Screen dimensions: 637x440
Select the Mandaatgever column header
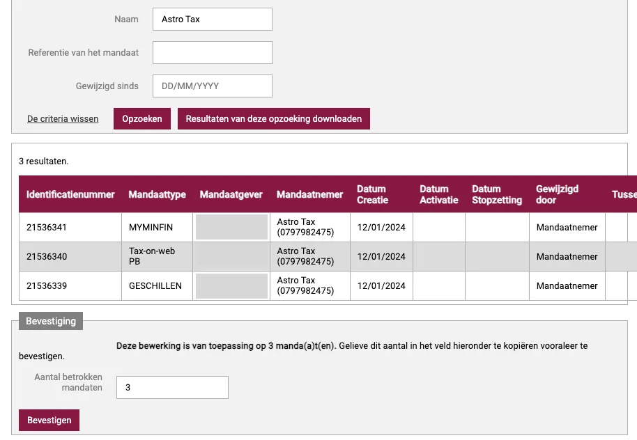(x=231, y=194)
